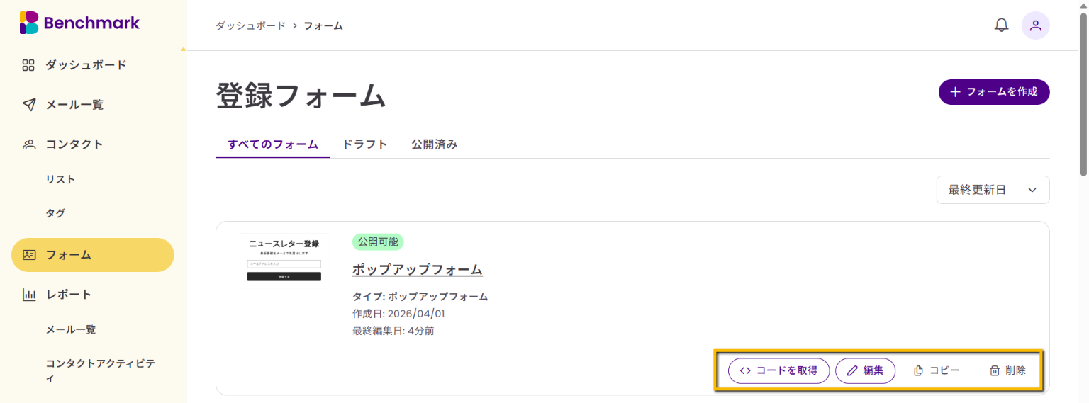
Task: Open the ポップアップフォーム title link
Action: tap(418, 269)
